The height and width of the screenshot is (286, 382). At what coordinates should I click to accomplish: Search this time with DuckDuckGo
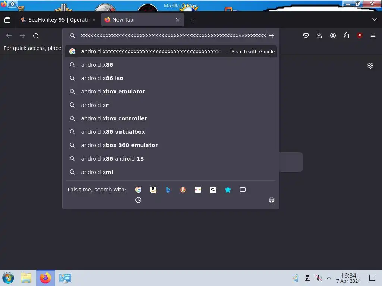coord(183,190)
